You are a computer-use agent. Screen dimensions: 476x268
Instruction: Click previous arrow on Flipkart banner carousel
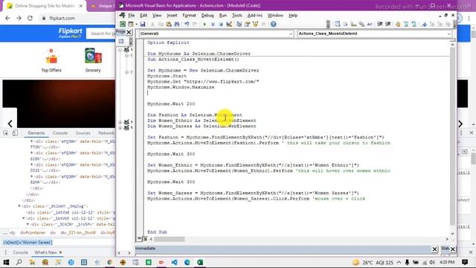[x=10, y=124]
